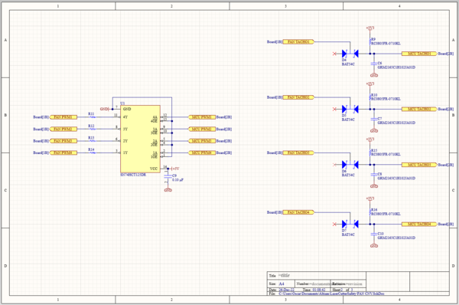Click the FAN PWM1 port
Viewport: 459px width, 305px height.
point(63,117)
